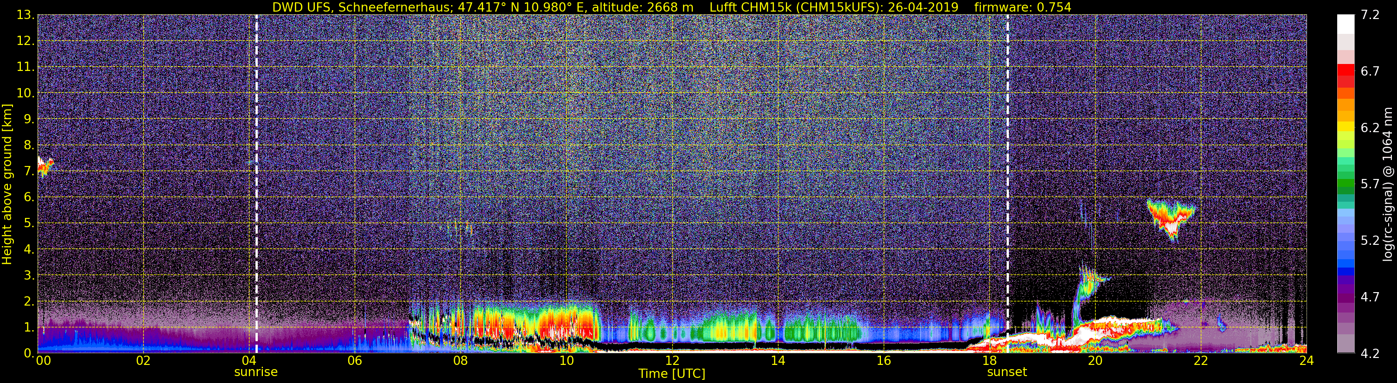Click the colorbar tick value 5.2
1397x383 pixels.
(1370, 241)
